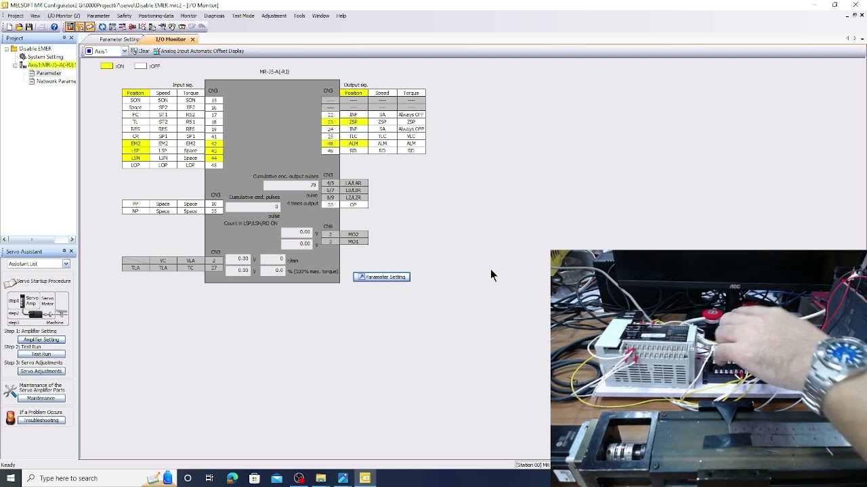Viewport: 867px width, 487px height.
Task: Click the Position column header in input signals
Action: point(135,93)
